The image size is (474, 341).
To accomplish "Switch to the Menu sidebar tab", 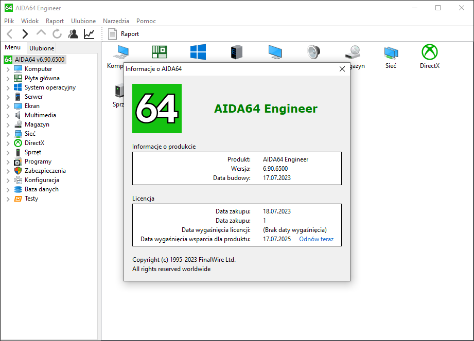I will [13, 47].
